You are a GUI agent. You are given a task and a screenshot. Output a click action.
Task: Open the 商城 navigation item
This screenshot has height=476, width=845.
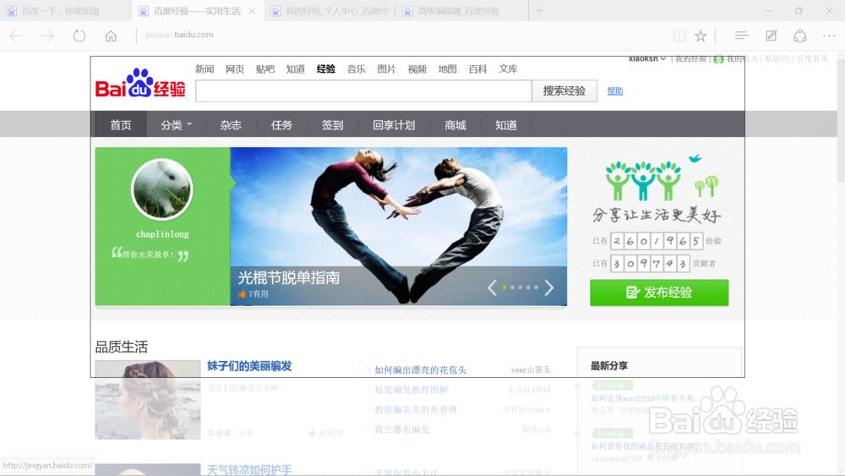coord(455,125)
